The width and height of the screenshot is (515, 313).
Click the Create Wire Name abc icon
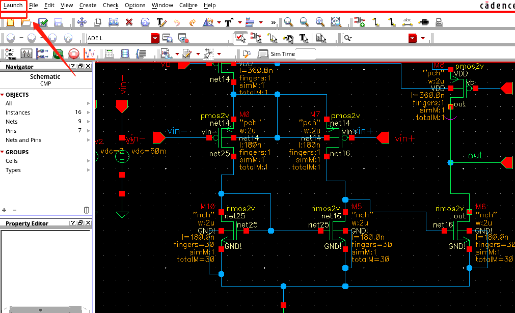(407, 22)
